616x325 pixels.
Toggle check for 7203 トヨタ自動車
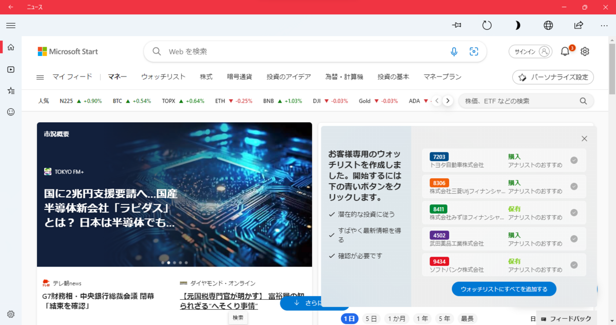[574, 160]
